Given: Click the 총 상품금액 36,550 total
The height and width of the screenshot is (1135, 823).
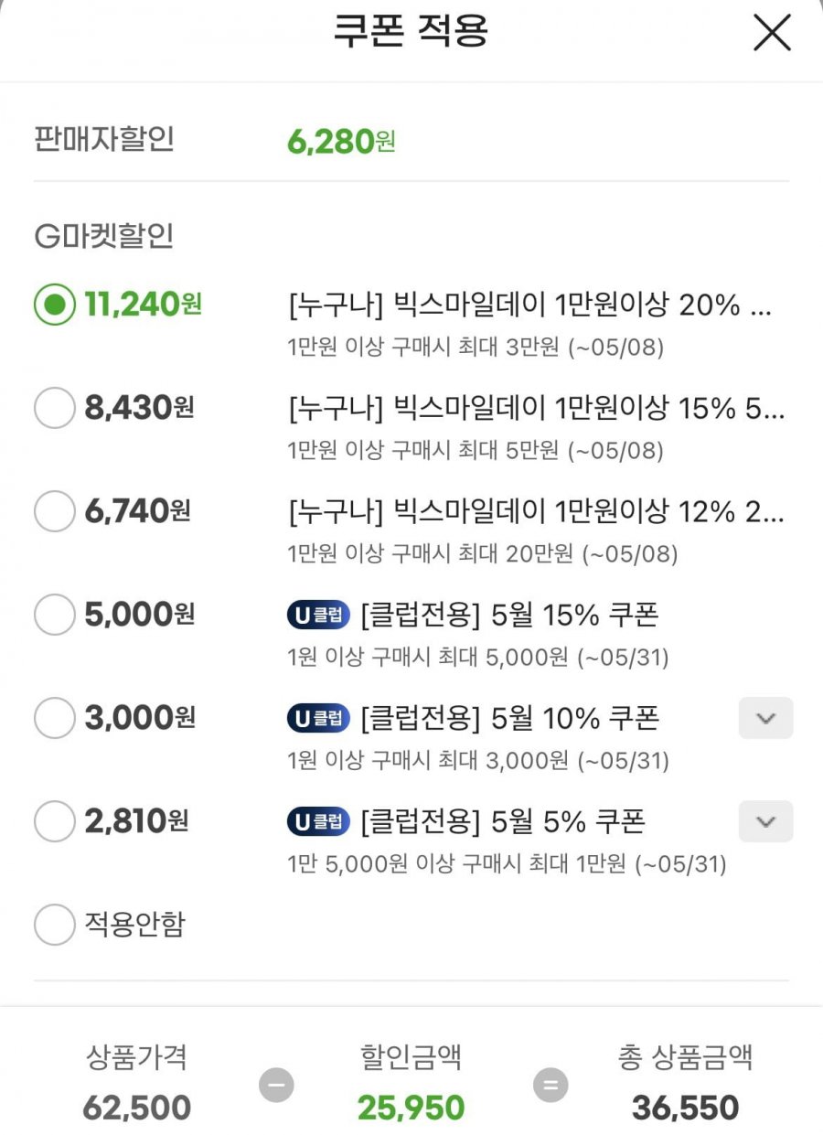Looking at the screenshot, I should point(685,1108).
